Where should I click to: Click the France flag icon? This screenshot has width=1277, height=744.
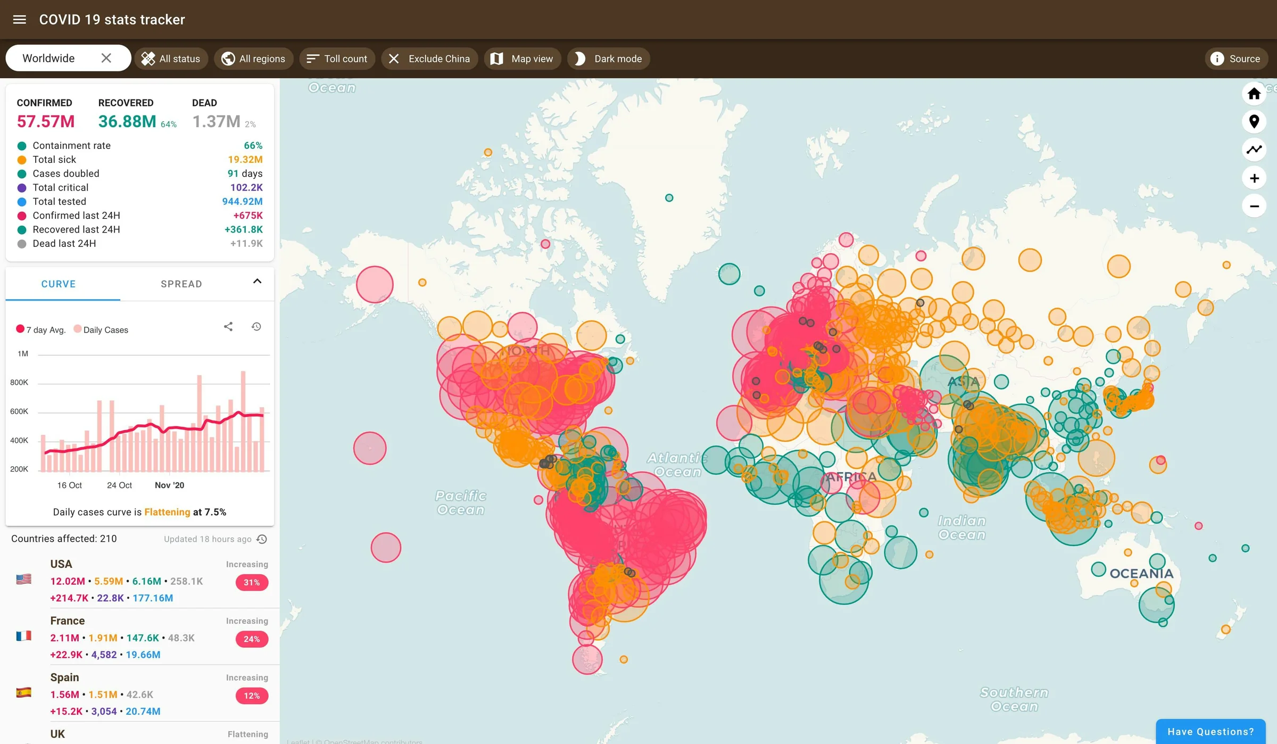[23, 635]
